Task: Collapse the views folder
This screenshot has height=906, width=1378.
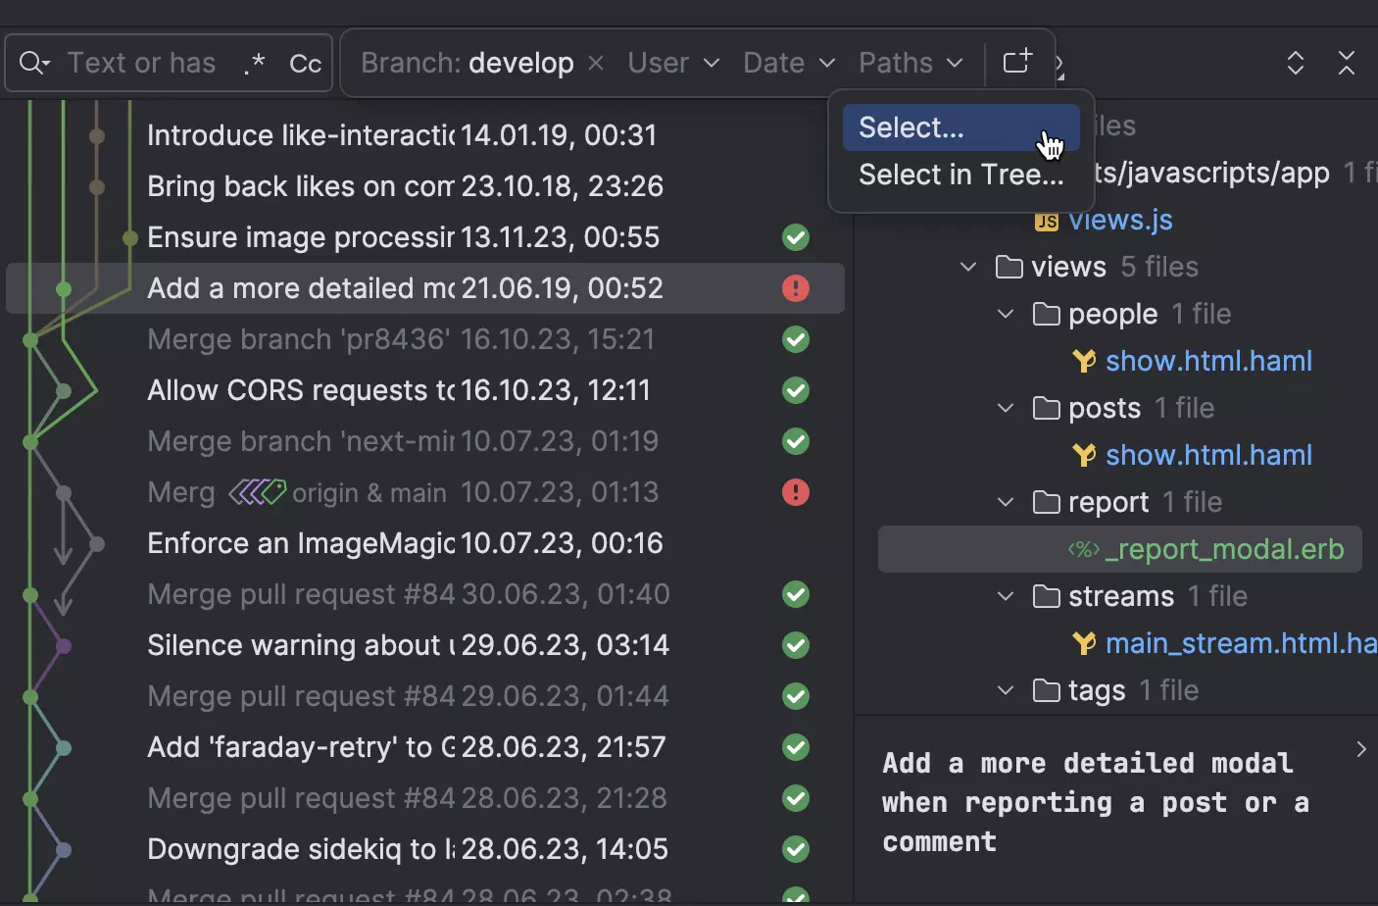Action: (x=967, y=266)
